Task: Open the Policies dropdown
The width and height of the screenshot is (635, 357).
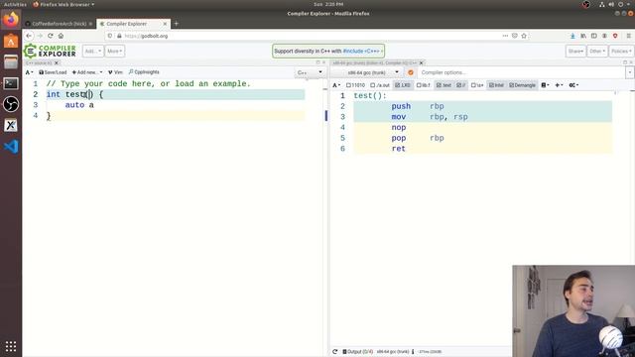Action: tap(621, 51)
